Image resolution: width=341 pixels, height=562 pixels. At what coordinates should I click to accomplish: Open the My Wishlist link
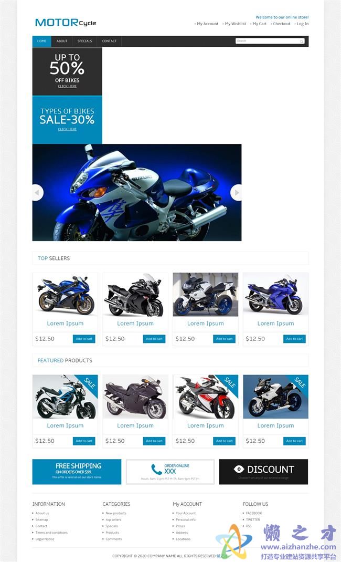pos(236,24)
